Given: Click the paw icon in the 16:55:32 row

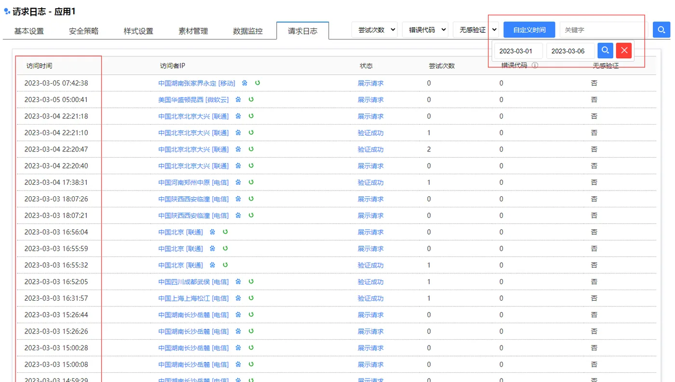Looking at the screenshot, I should coord(212,265).
